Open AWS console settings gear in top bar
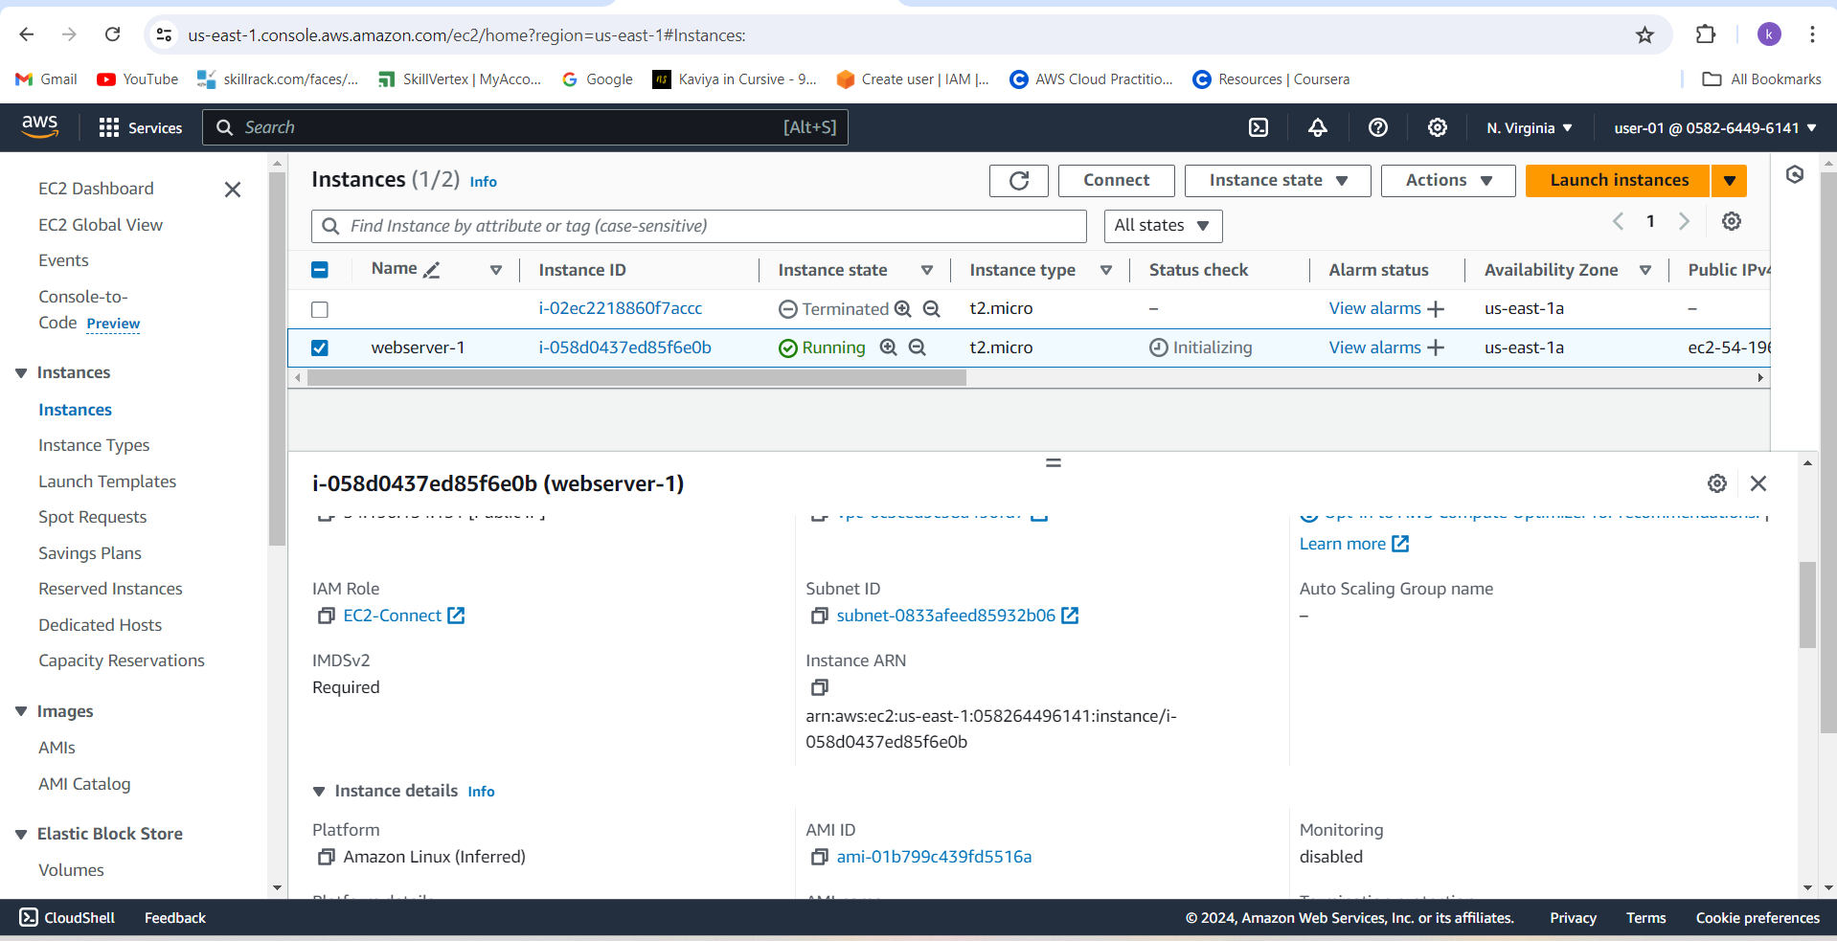The height and width of the screenshot is (941, 1837). (1438, 127)
